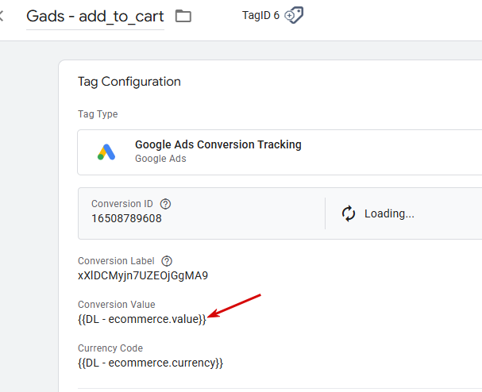Click the tag icon next to TagID 6
Screen dimensions: 482x392
294,15
